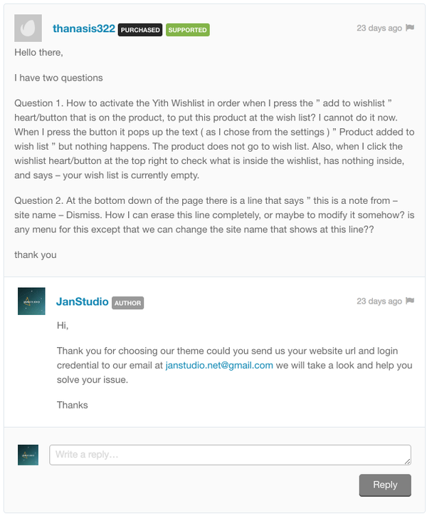Click the 'Thank you for choosing our theme' paragraph
427x516 pixels.
(234, 366)
